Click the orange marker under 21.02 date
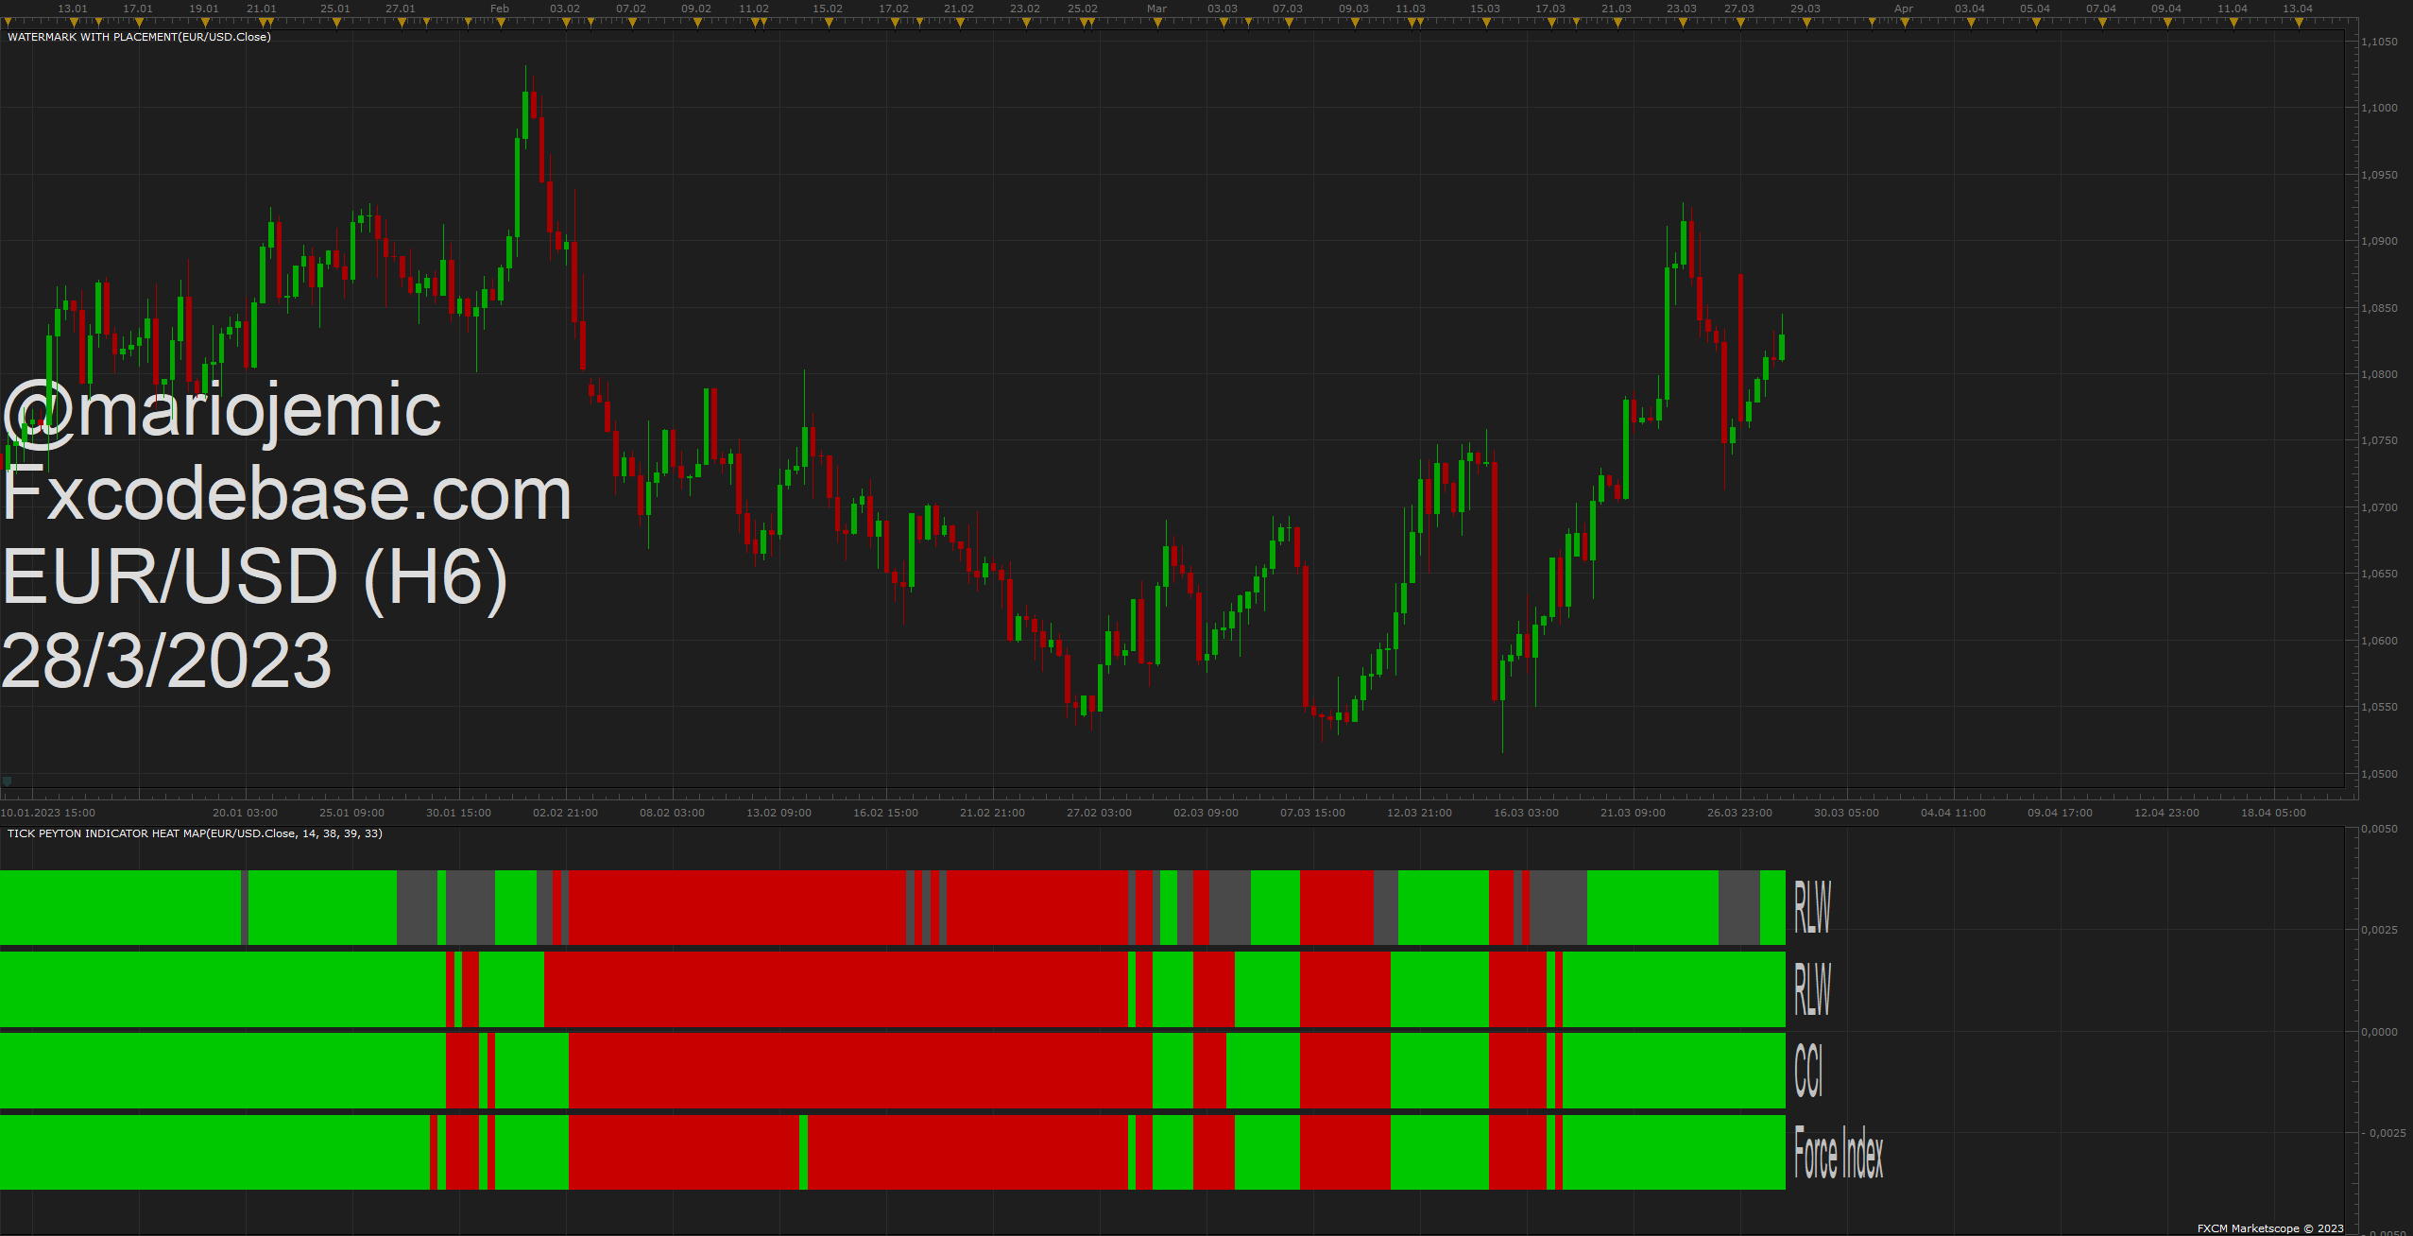This screenshot has height=1236, width=2413. pos(960,23)
